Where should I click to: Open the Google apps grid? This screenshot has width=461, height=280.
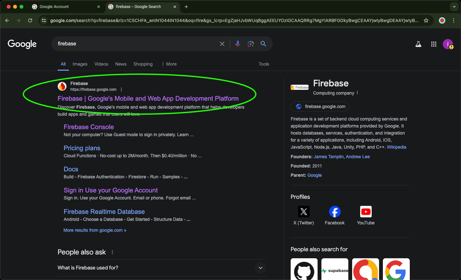coord(433,44)
